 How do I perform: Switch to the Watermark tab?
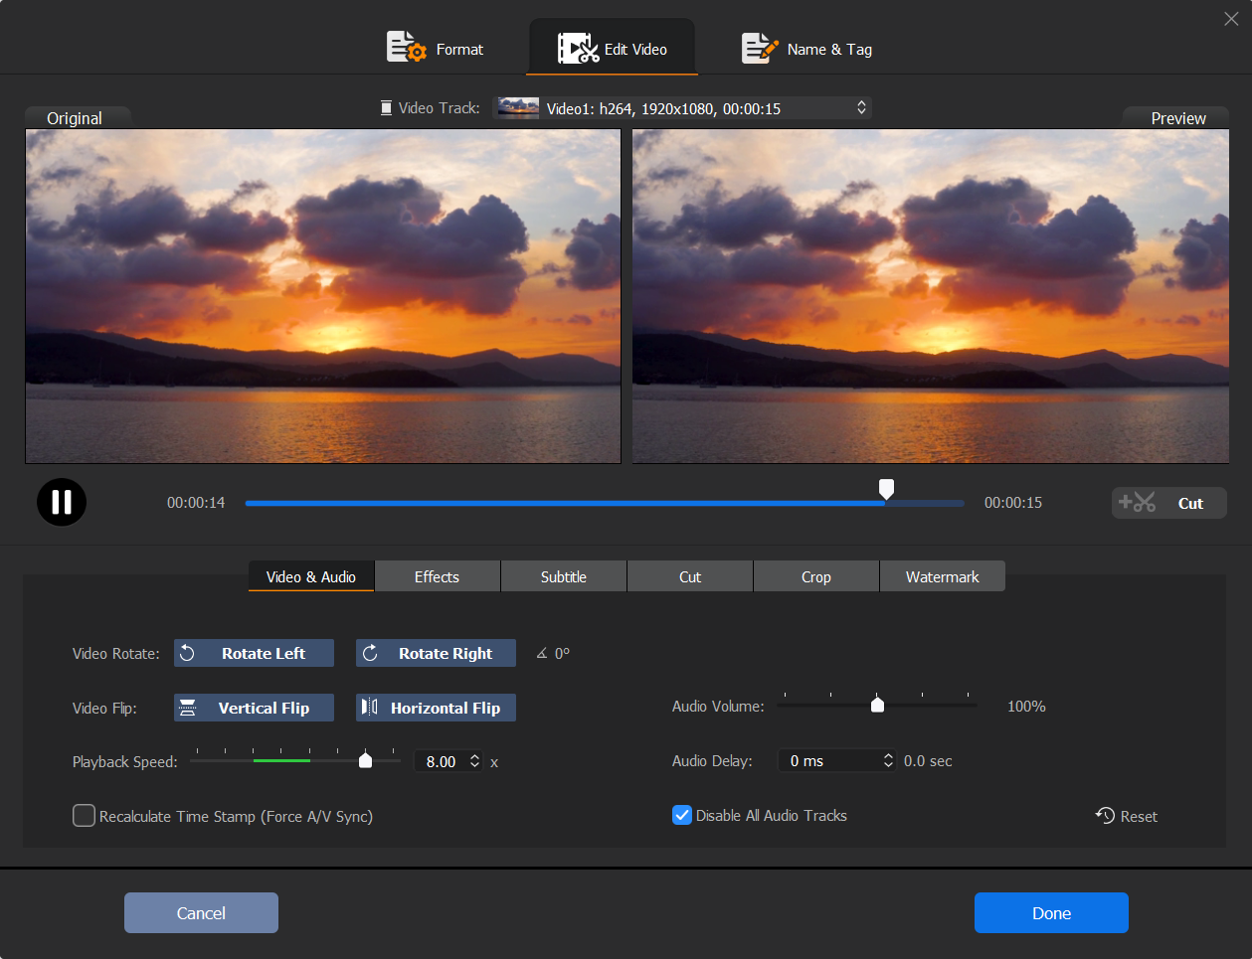(942, 576)
